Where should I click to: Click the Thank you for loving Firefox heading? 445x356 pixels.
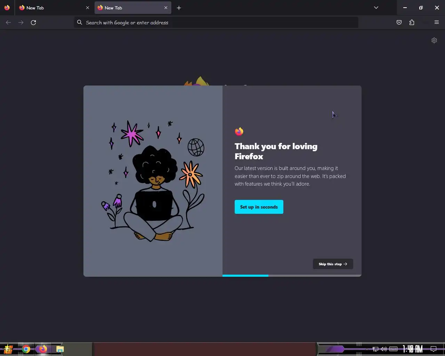[x=276, y=151]
